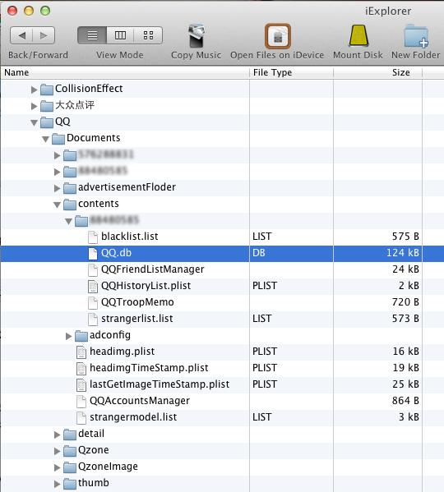This screenshot has height=492, width=444.
Task: Click the Back arrow button
Action: click(21, 35)
